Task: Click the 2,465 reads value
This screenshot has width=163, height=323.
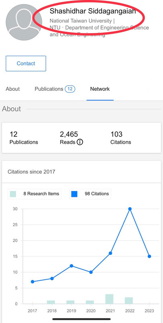Action: click(x=69, y=134)
